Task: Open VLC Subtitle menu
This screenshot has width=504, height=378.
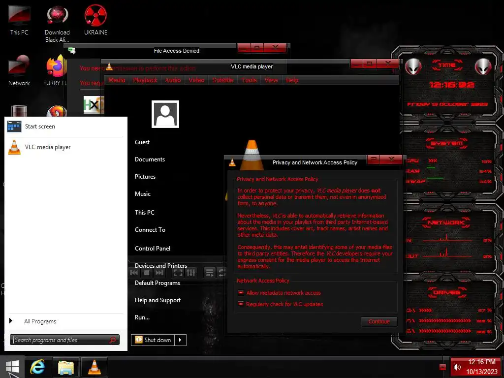Action: (x=223, y=80)
